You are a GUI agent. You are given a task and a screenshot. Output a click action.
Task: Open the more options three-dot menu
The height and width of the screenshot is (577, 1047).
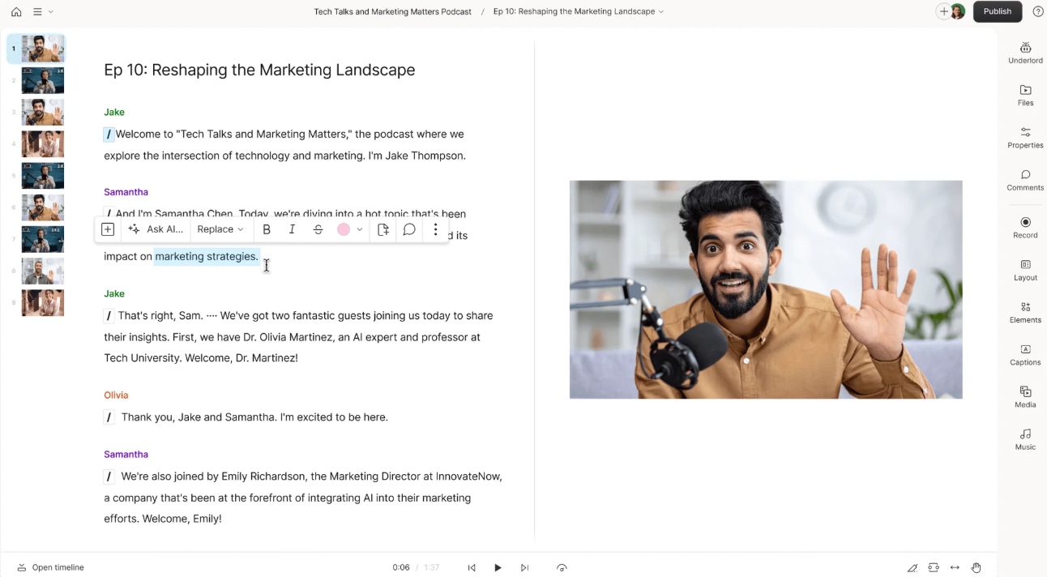(x=435, y=229)
